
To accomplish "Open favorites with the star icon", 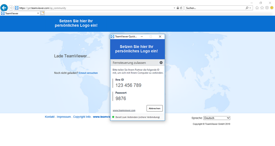I will click(262, 8).
